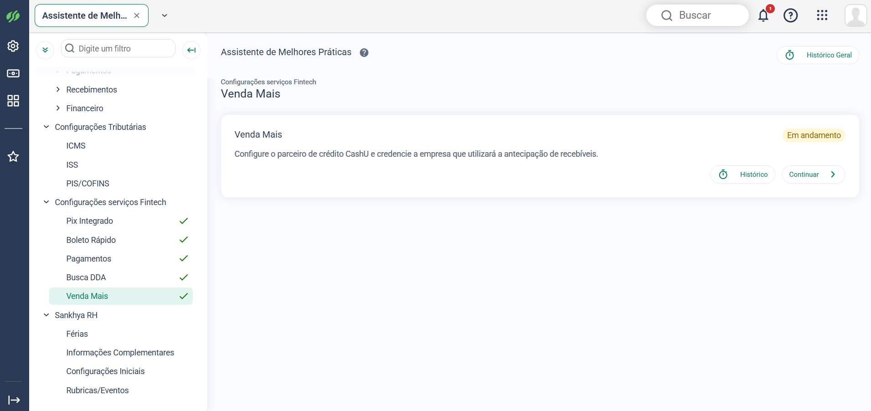Click Continuar button
Screen dimensions: 871x411
814,175
